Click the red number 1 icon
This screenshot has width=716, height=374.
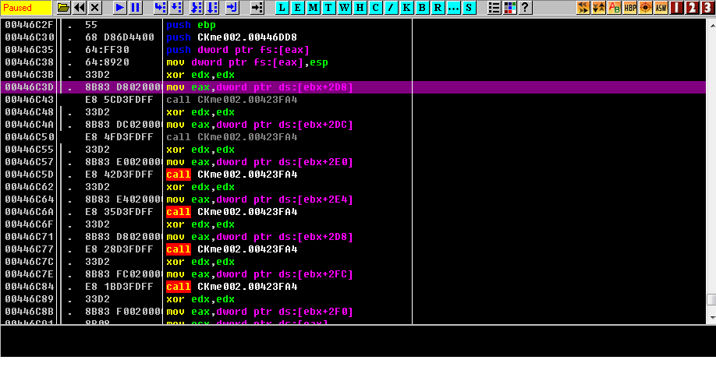coord(676,7)
